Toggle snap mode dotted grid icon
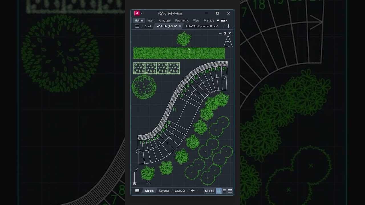 click(x=224, y=191)
